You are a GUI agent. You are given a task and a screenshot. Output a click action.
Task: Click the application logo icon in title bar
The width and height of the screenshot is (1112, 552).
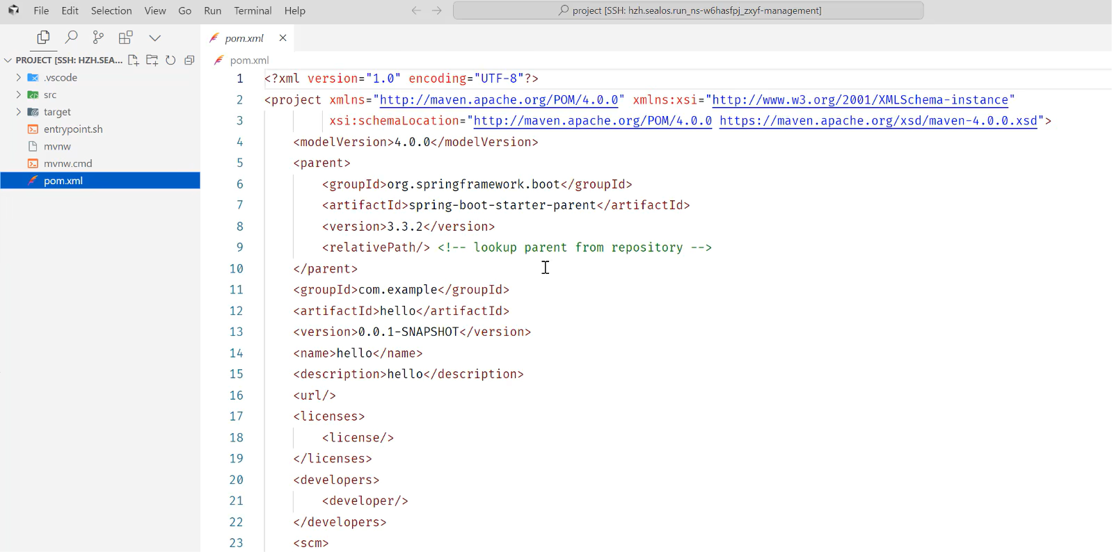(13, 10)
